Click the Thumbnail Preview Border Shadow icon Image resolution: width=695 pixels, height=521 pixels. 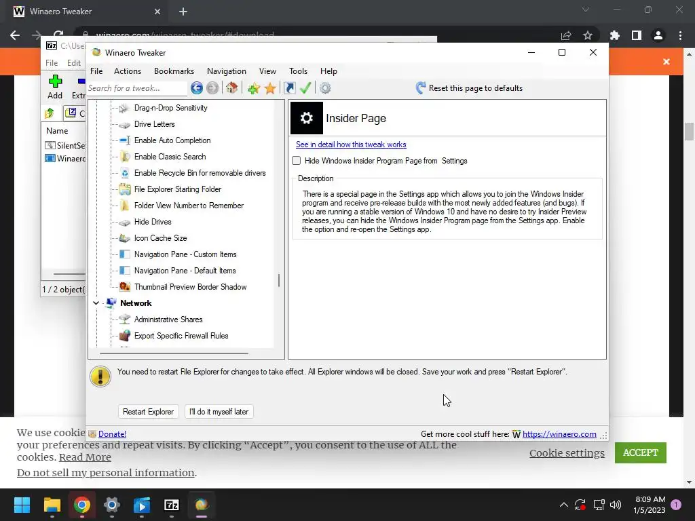coord(125,287)
